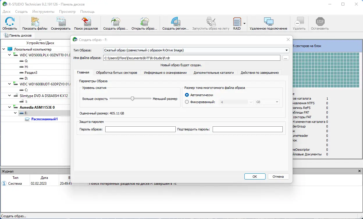Click the Остановить stop icon

320,22
